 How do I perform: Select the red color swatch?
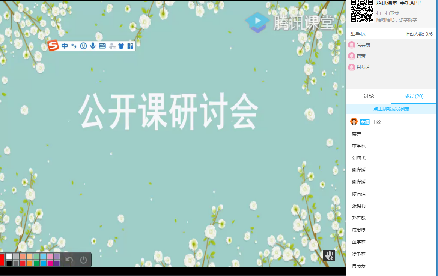pos(2,259)
